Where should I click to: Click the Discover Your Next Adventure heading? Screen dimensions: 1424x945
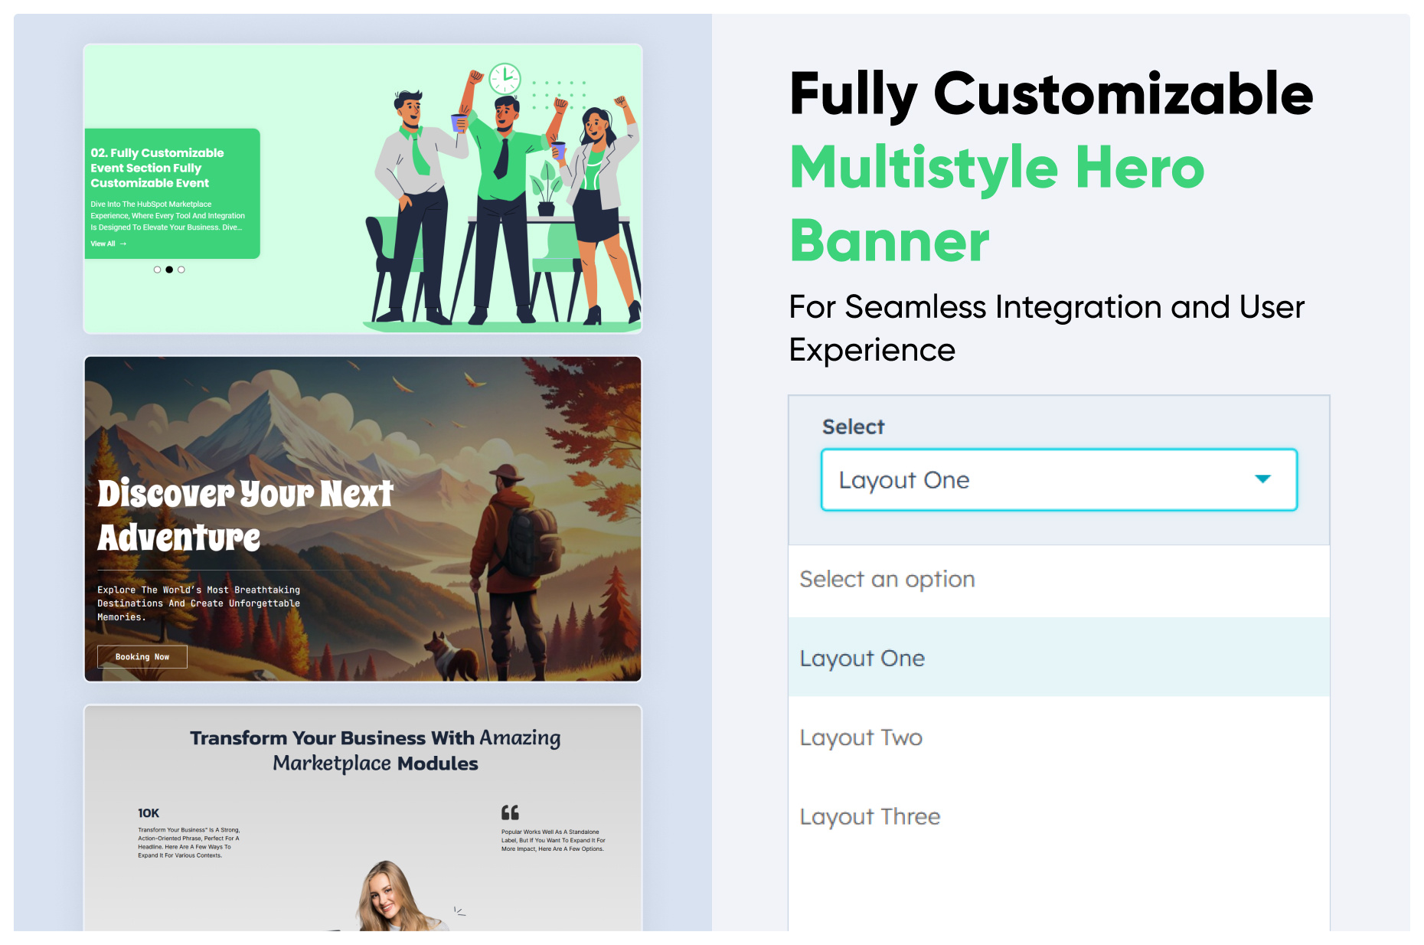click(244, 515)
